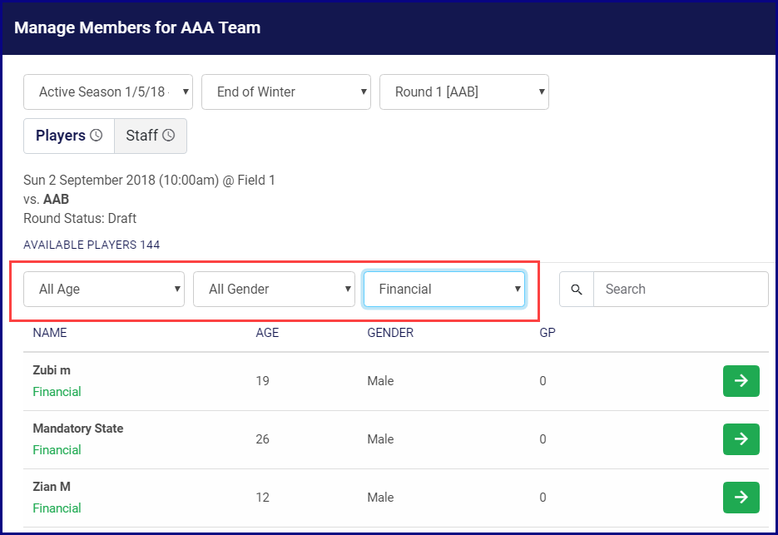Click the GENDER column header

coord(390,333)
